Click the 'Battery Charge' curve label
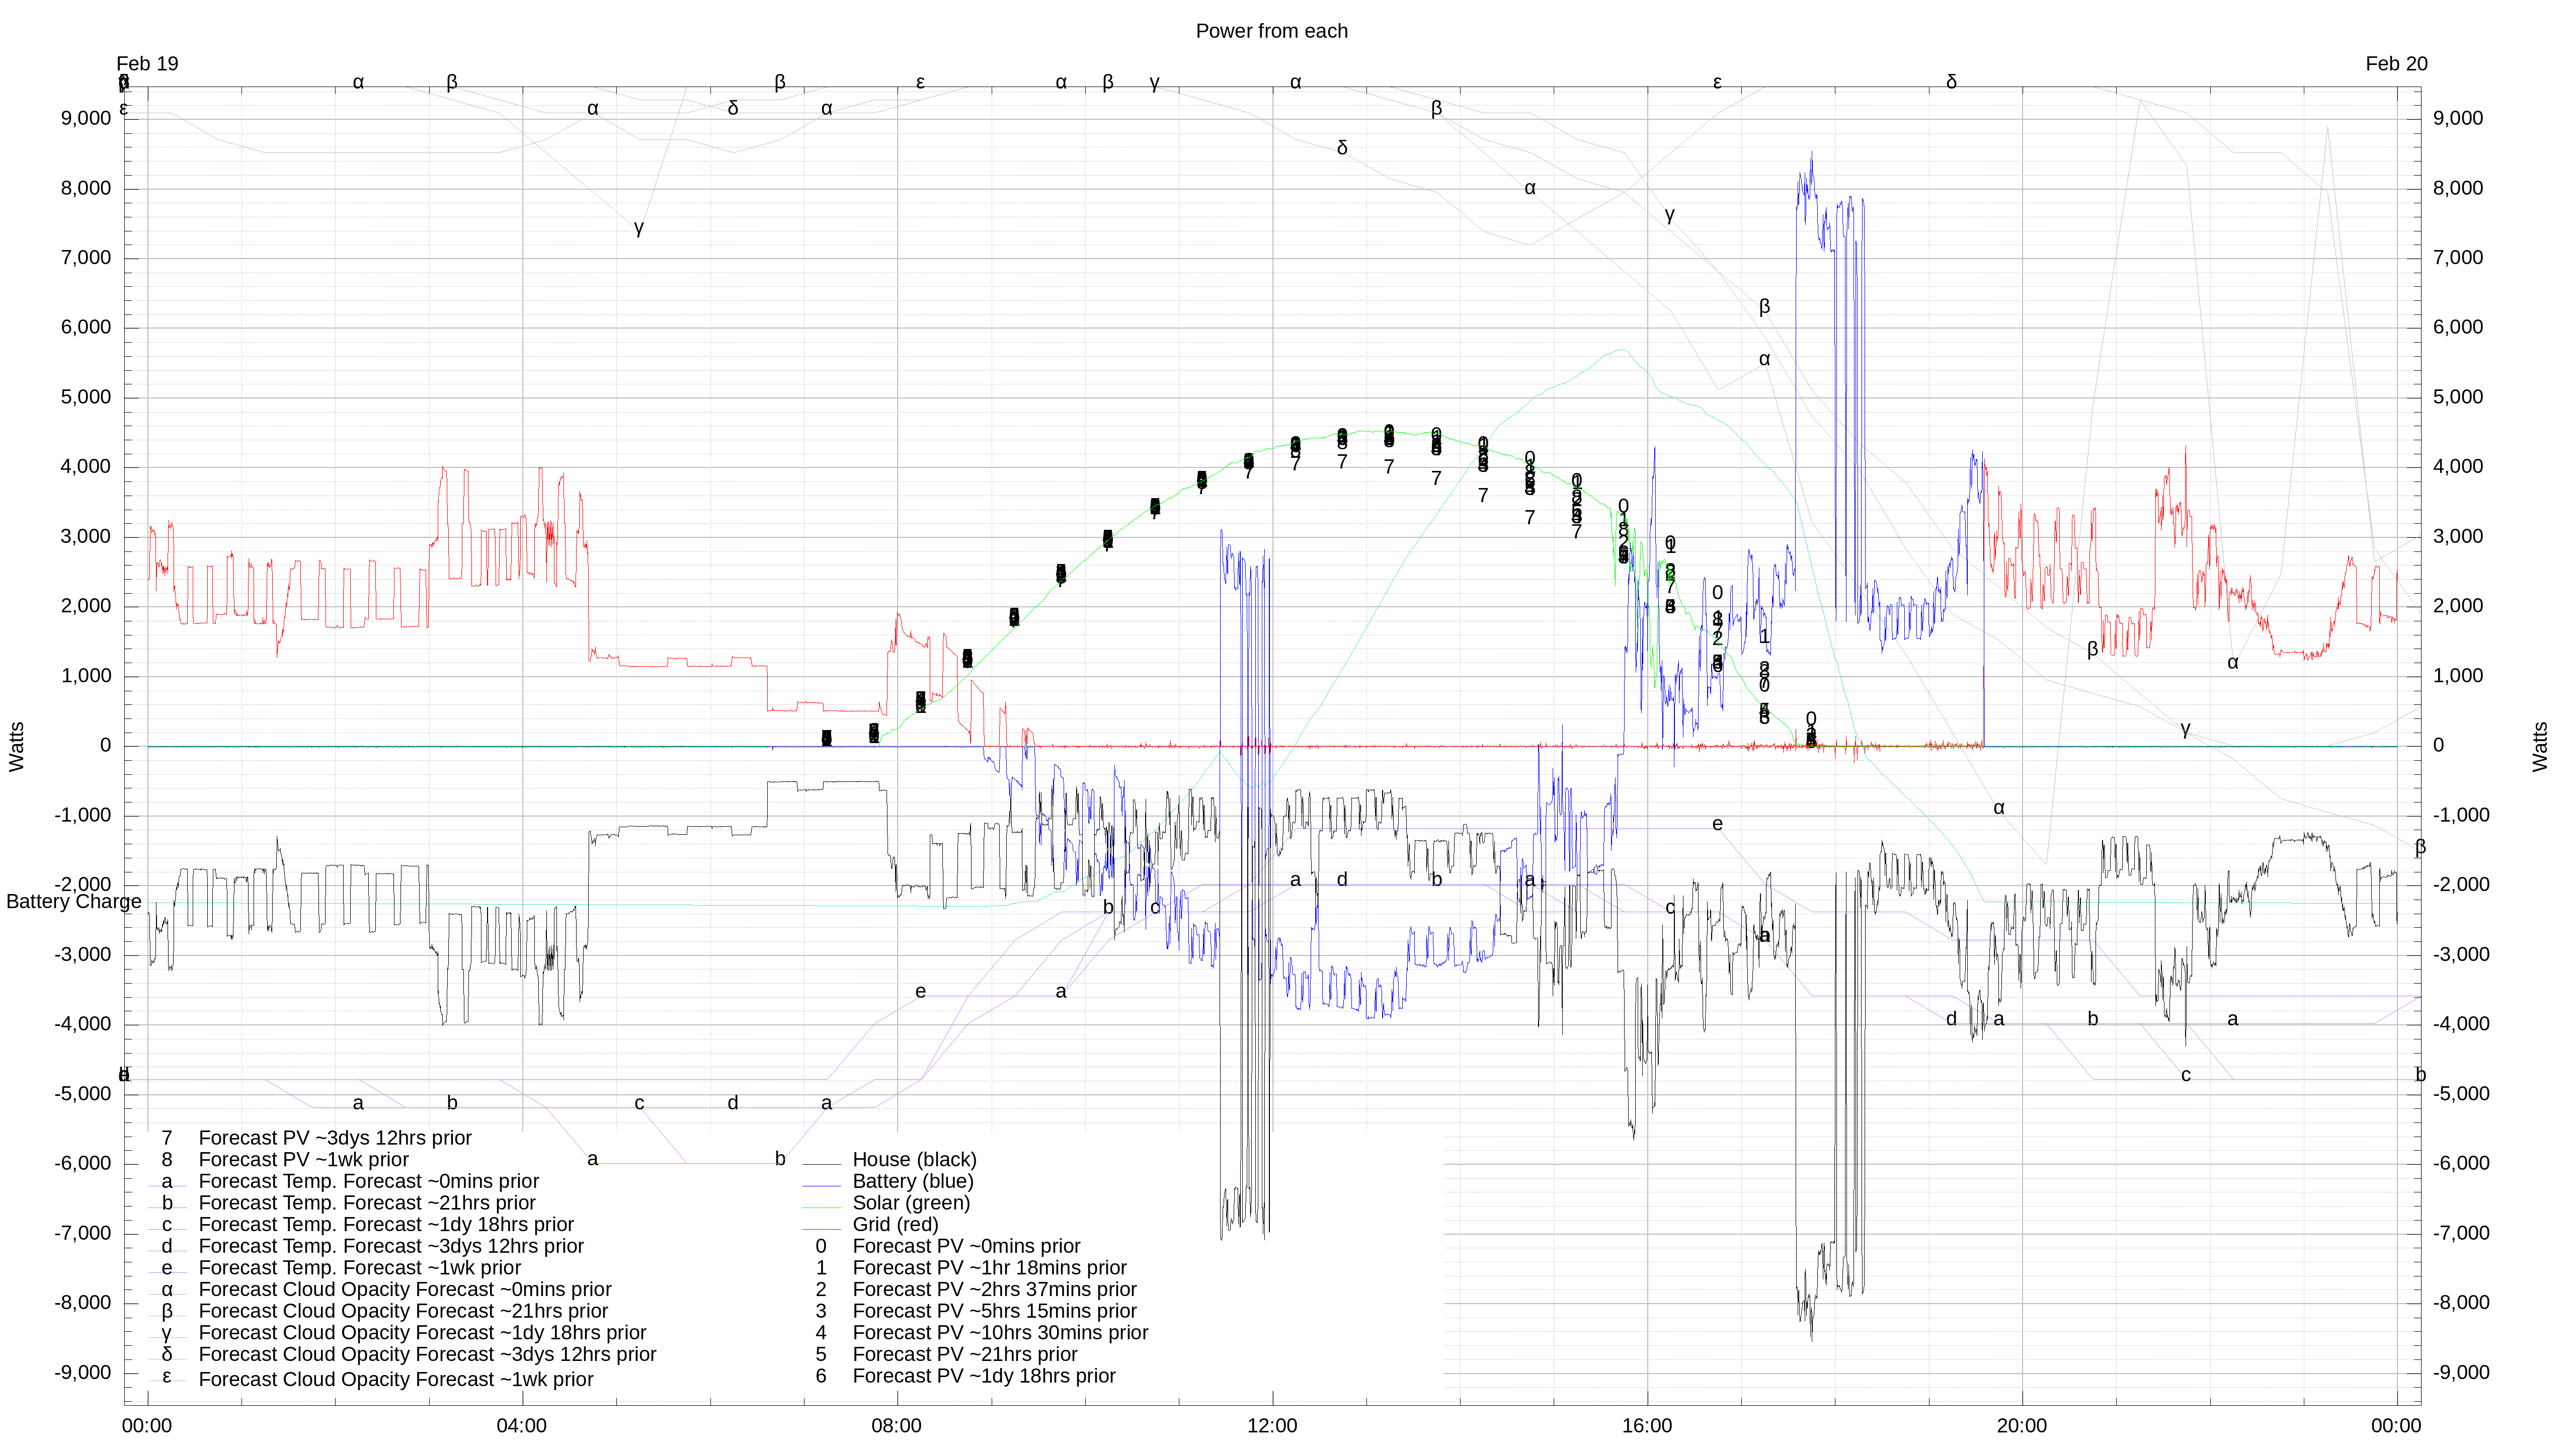2576x1449 pixels. pos(74,902)
